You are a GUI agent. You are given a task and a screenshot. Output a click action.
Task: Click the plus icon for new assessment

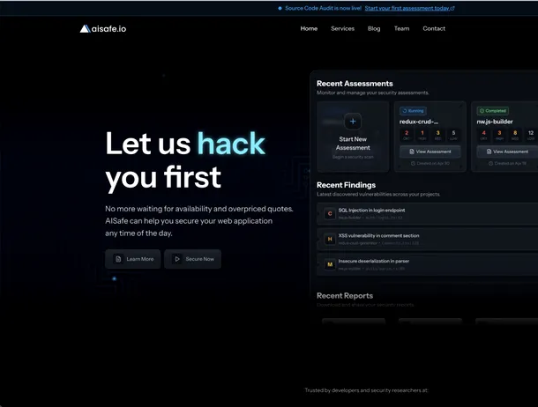(353, 122)
